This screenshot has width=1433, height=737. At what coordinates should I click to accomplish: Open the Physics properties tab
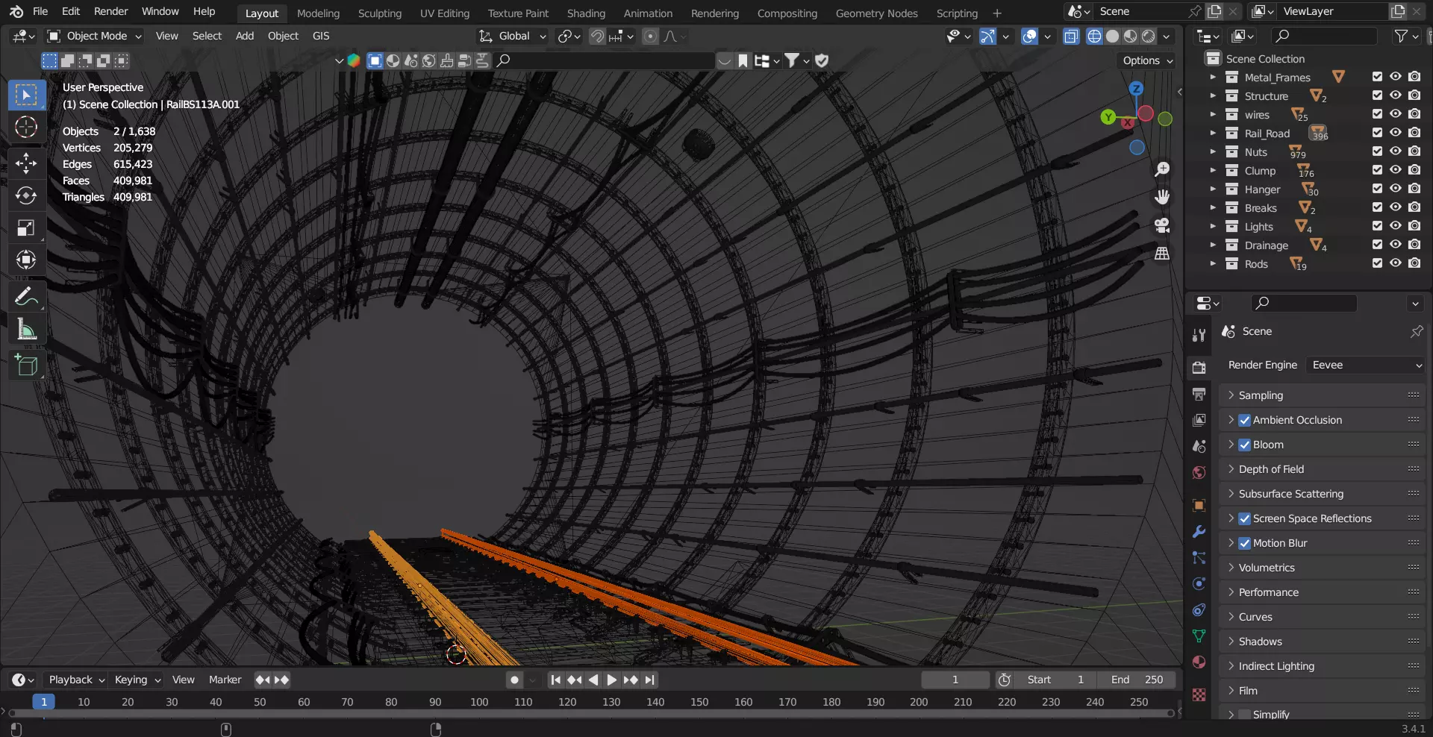pyautogui.click(x=1199, y=584)
